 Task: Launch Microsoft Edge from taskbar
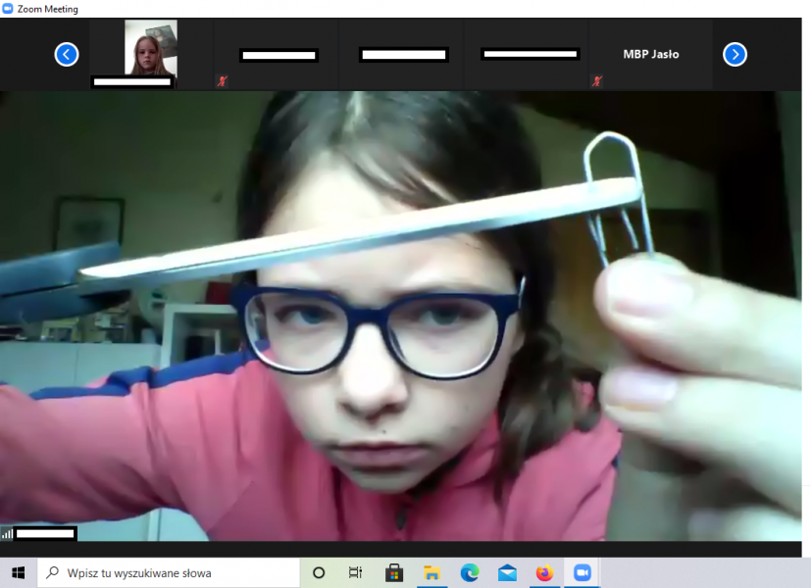(470, 573)
